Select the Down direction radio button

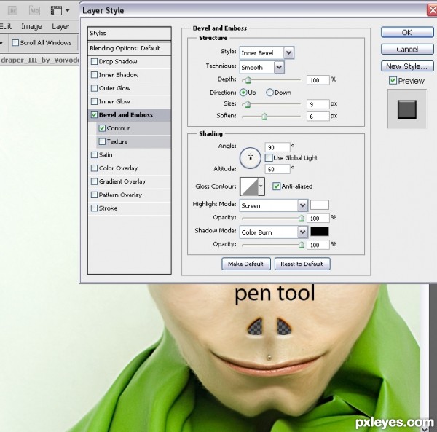coord(269,93)
